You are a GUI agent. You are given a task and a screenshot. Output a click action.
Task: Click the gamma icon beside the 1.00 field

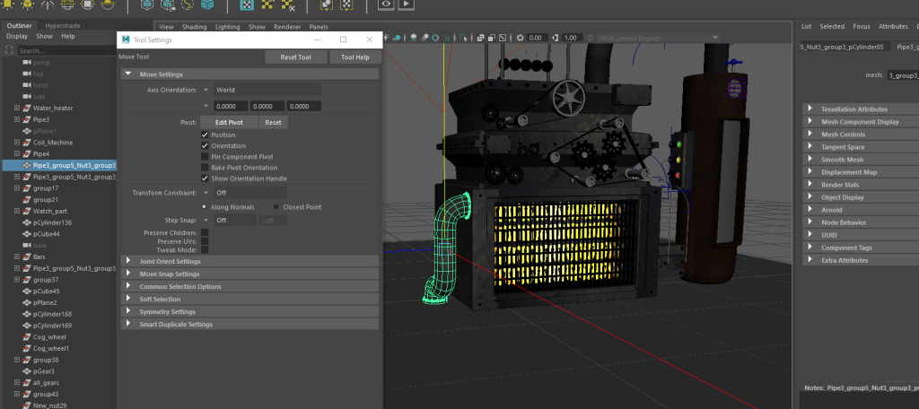[556, 38]
